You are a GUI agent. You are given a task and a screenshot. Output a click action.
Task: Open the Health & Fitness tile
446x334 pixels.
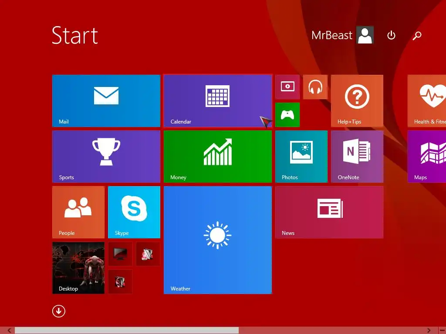[x=427, y=101]
